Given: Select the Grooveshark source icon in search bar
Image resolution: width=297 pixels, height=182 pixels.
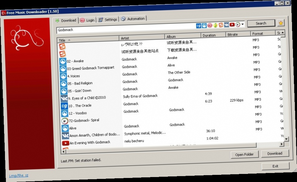Looking at the screenshot, I should tap(204, 25).
